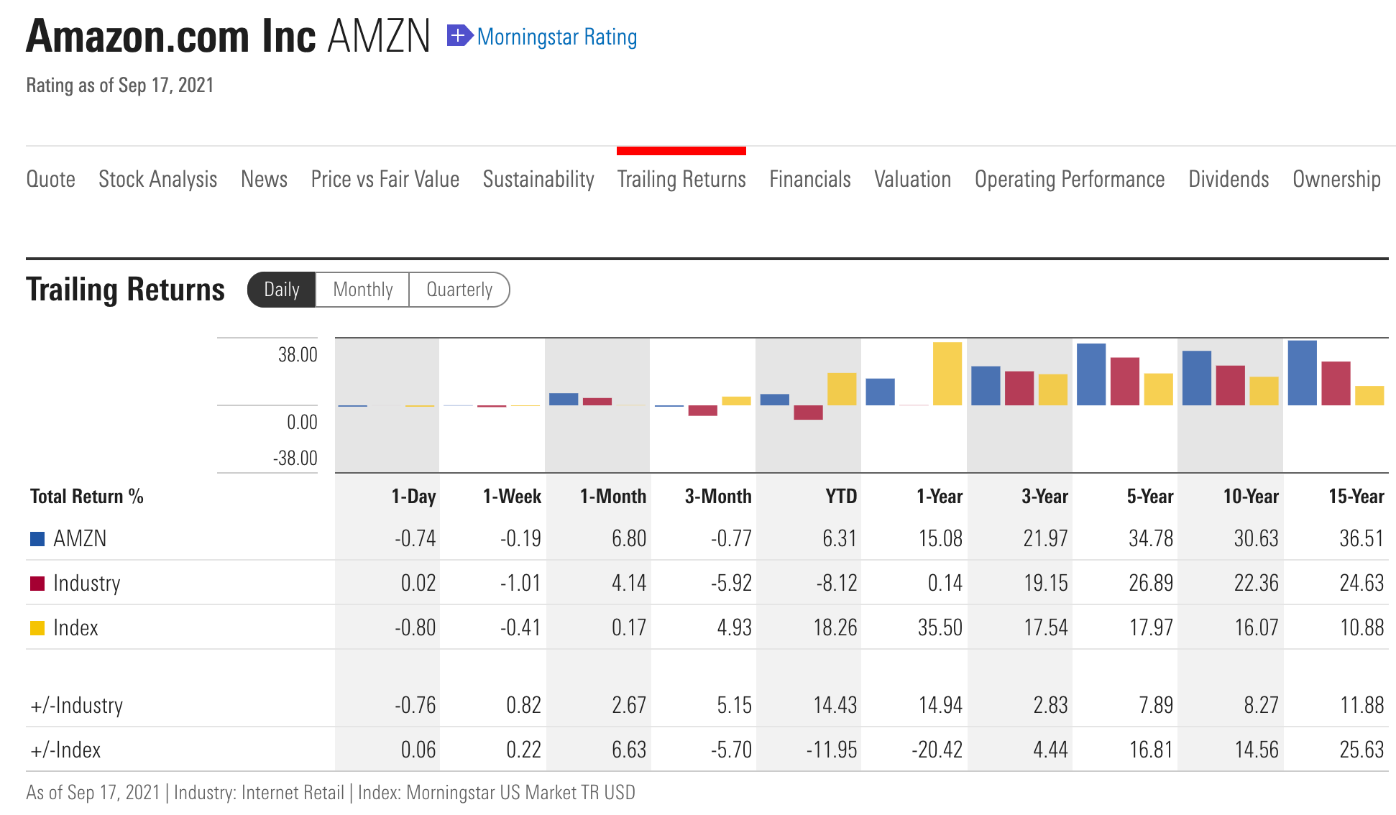Open the Sustainability tab
1396x815 pixels.
(x=538, y=179)
